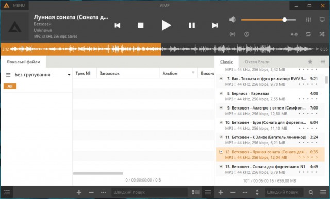Image resolution: width=330 pixels, height=199 pixels.
Task: Uncheck track 9 Бетховен Аллегро checkbox
Action: [221, 108]
